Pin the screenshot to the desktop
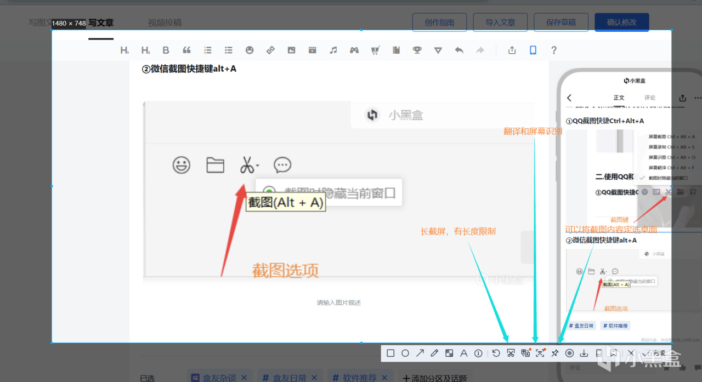The height and width of the screenshot is (382, 702). pos(554,354)
